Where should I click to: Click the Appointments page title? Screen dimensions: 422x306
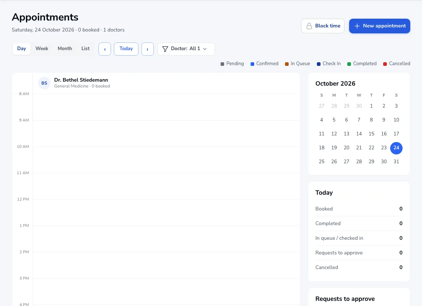point(45,17)
